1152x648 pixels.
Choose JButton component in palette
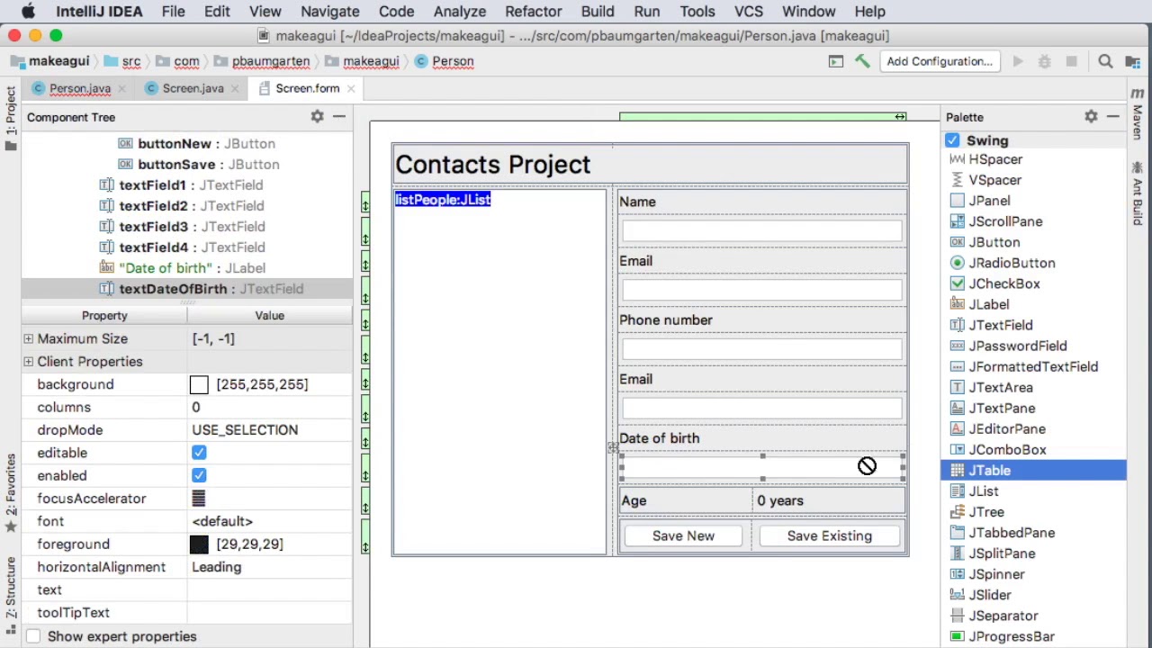(x=994, y=242)
